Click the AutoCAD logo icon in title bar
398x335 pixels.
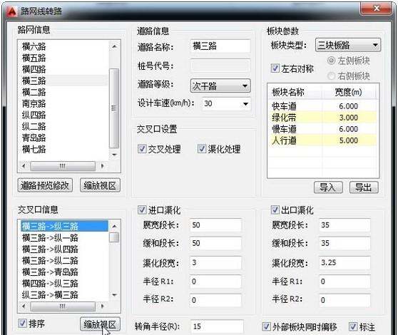coord(11,11)
